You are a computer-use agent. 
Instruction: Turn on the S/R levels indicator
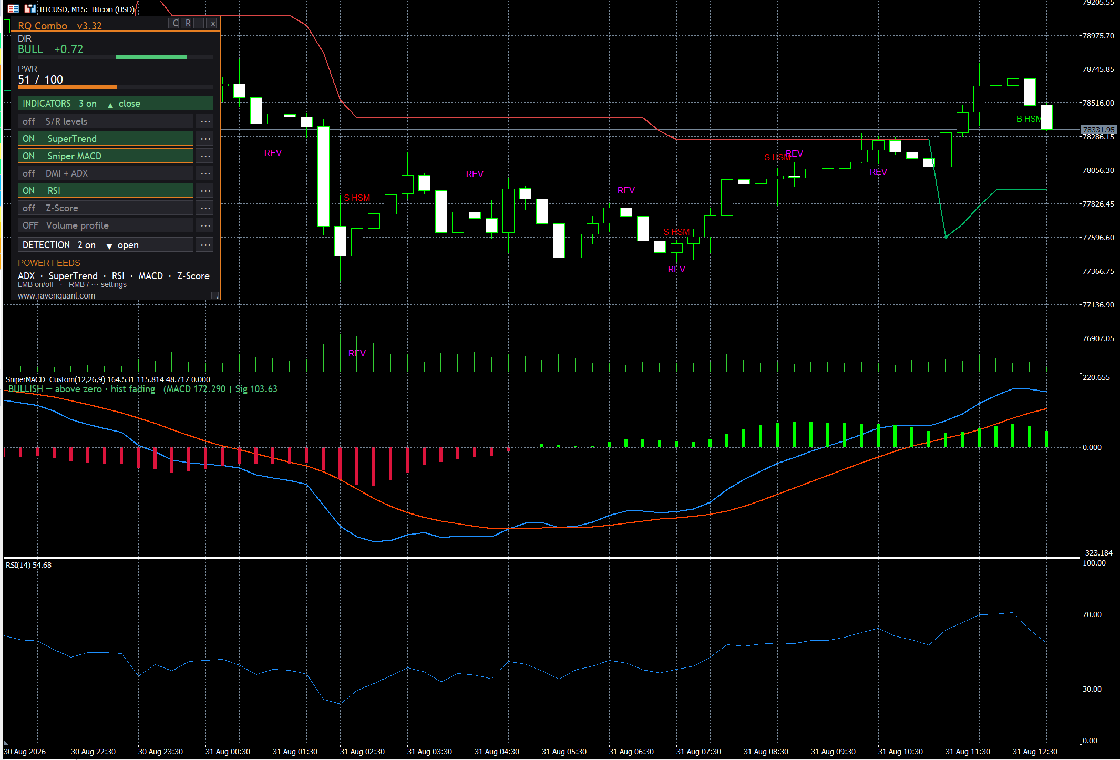pos(106,121)
